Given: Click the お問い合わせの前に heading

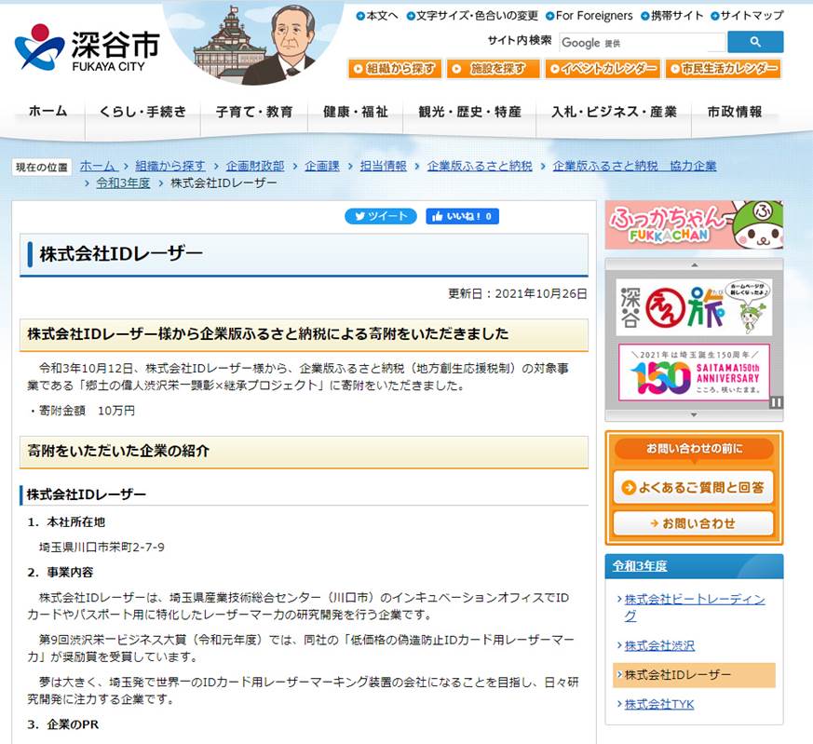Looking at the screenshot, I should point(695,449).
